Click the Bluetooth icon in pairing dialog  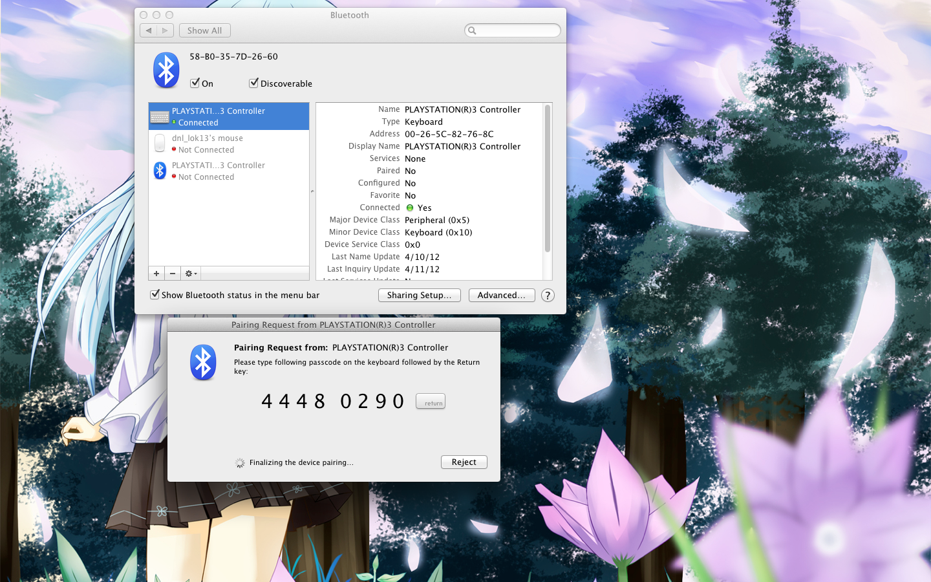[x=203, y=362]
